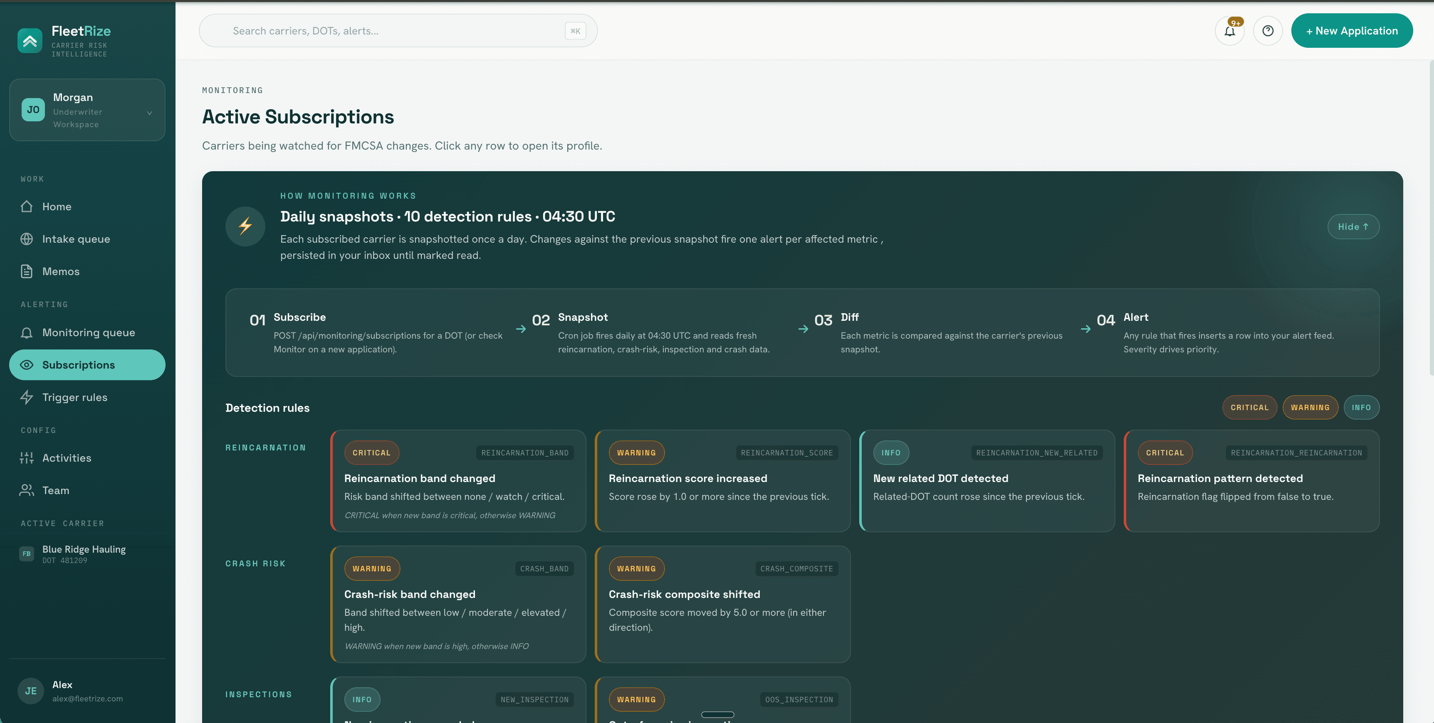Open the Reincarnation score increased card
This screenshot has width=1434, height=723.
[722, 481]
